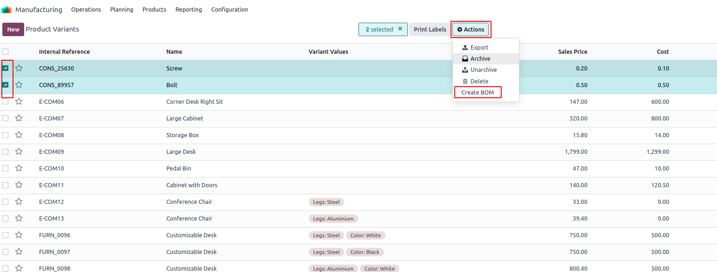717x272 pixels.
Task: Star the E-COM13 Conference Chair row
Action: pos(19,218)
